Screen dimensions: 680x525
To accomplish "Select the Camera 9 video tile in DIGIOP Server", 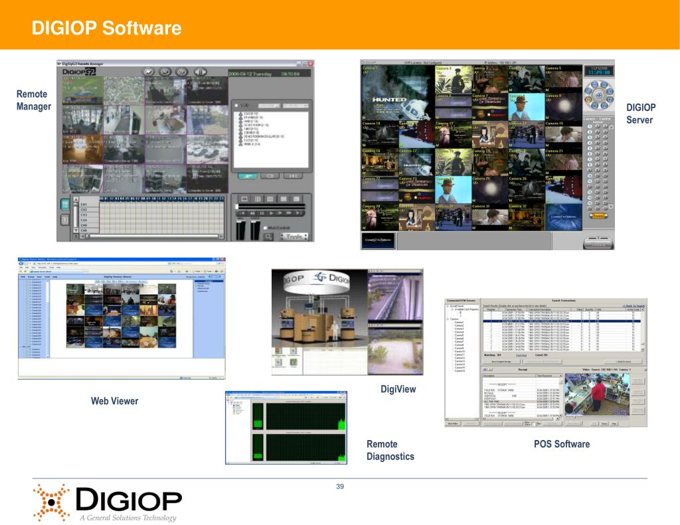I will 563,107.
